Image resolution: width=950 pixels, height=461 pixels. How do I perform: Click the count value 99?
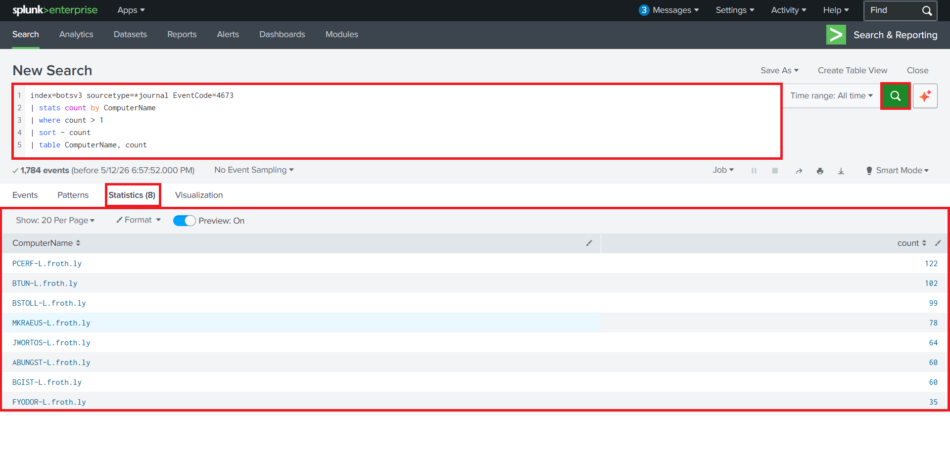coord(933,303)
